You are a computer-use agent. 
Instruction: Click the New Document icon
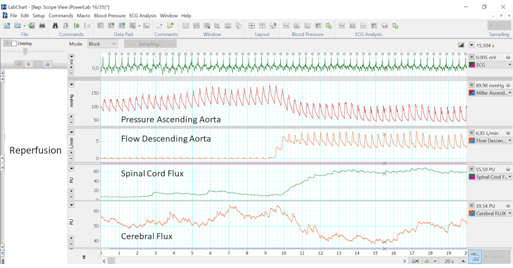[7, 26]
